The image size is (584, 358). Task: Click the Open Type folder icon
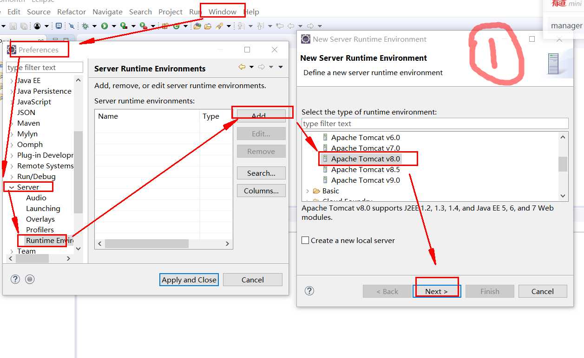tap(197, 26)
